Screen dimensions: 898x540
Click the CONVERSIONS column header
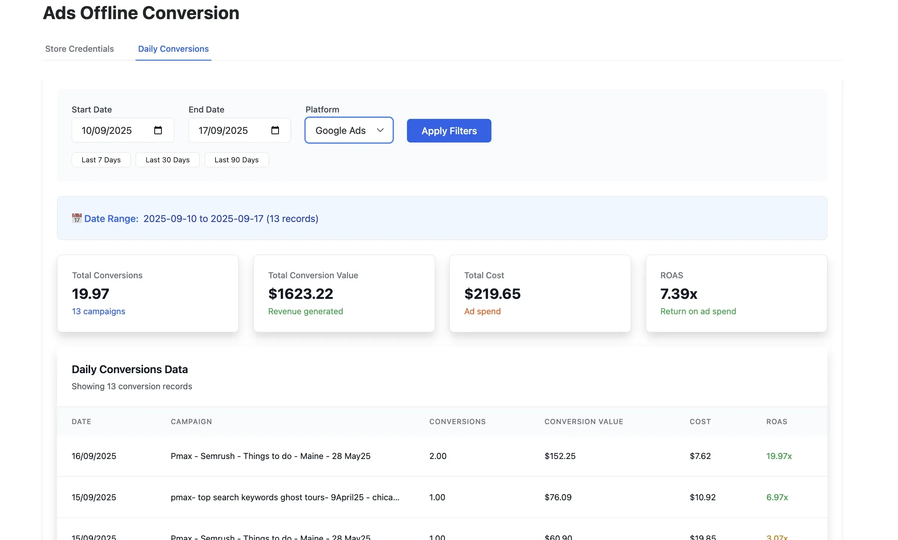(458, 421)
